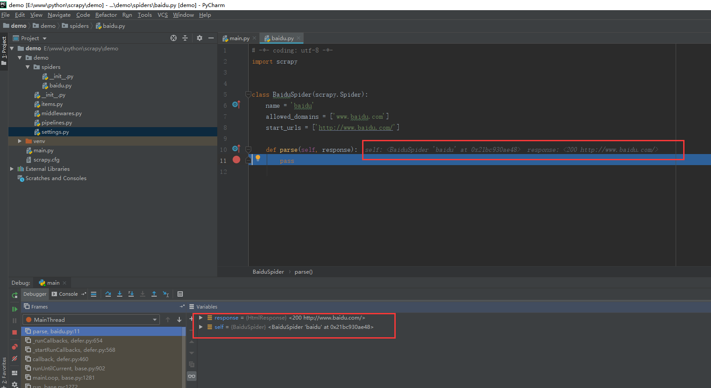
Task: Stop debugging with red square icon
Action: point(15,332)
